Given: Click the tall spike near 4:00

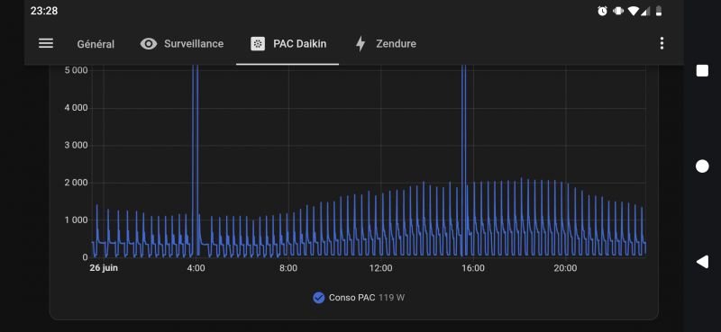Looking at the screenshot, I should pyautogui.click(x=195, y=160).
